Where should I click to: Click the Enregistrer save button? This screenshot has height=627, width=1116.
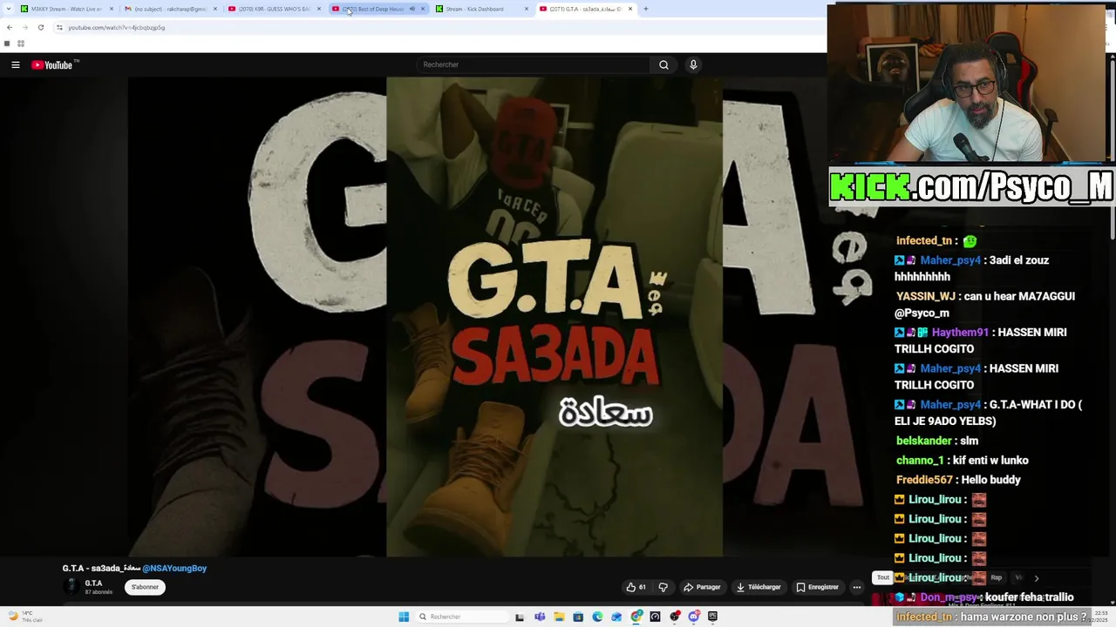click(818, 587)
